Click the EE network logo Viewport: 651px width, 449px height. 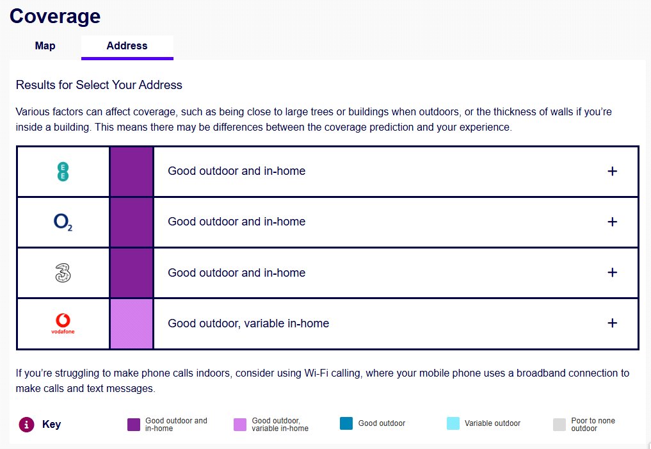[63, 171]
